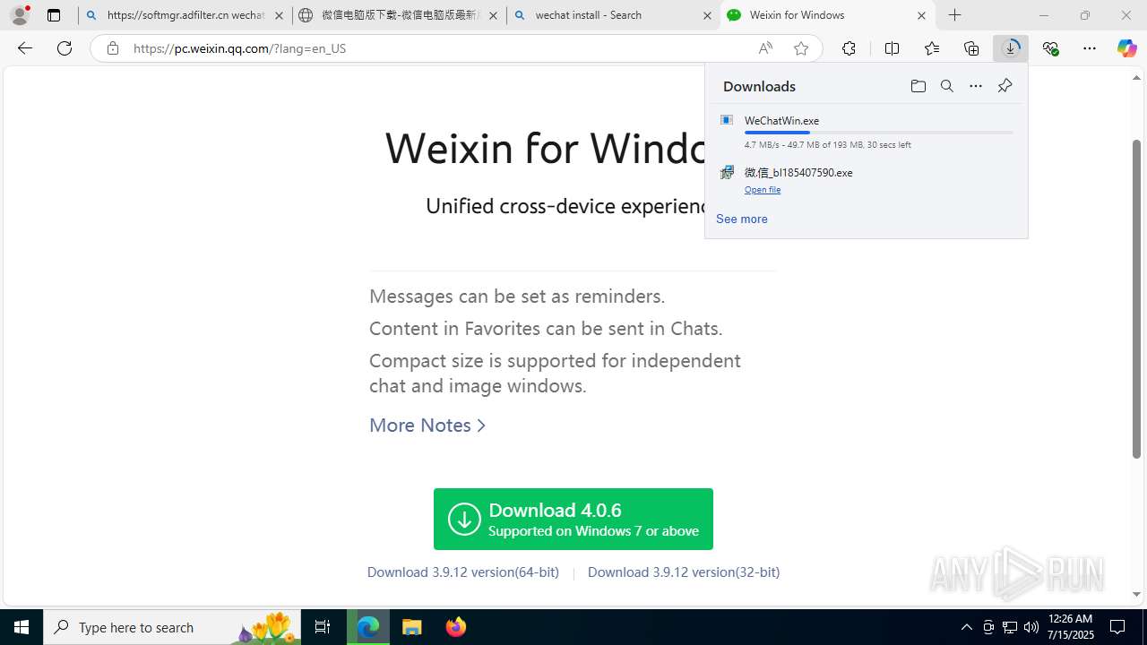Click WeChatWin.exe download progress bar
Image resolution: width=1147 pixels, height=645 pixels.
(878, 133)
